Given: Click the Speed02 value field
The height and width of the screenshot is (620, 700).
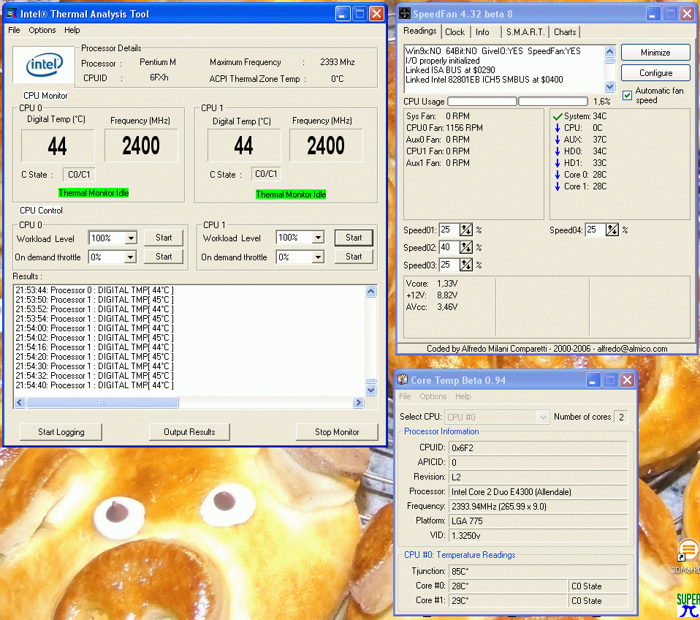Looking at the screenshot, I should pyautogui.click(x=449, y=247).
